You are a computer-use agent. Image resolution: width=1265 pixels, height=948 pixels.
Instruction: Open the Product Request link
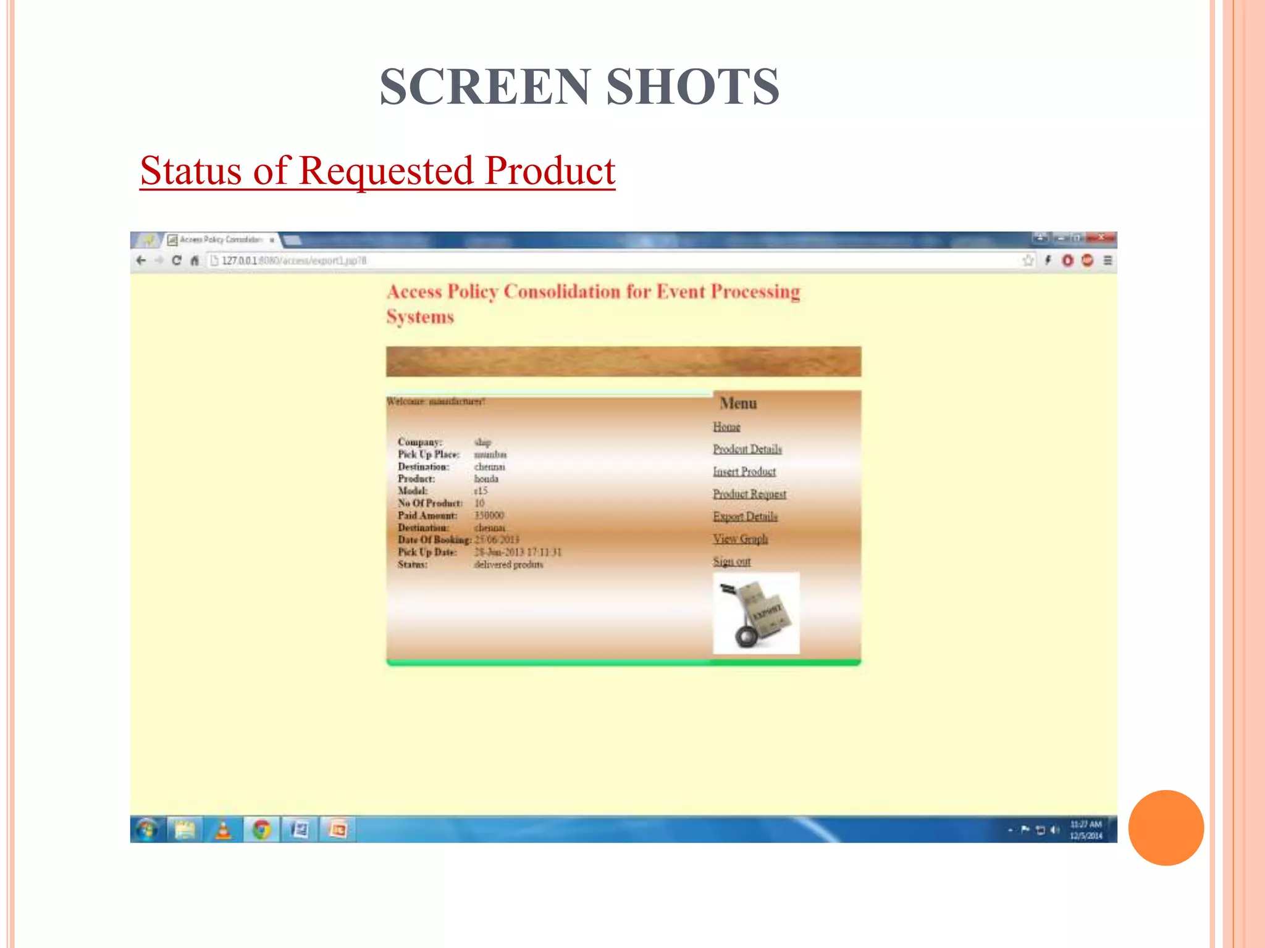[749, 494]
